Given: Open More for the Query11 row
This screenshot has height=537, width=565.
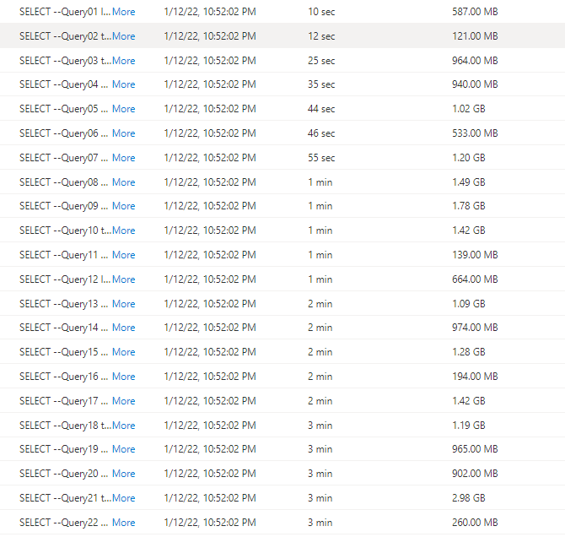Looking at the screenshot, I should click(123, 255).
